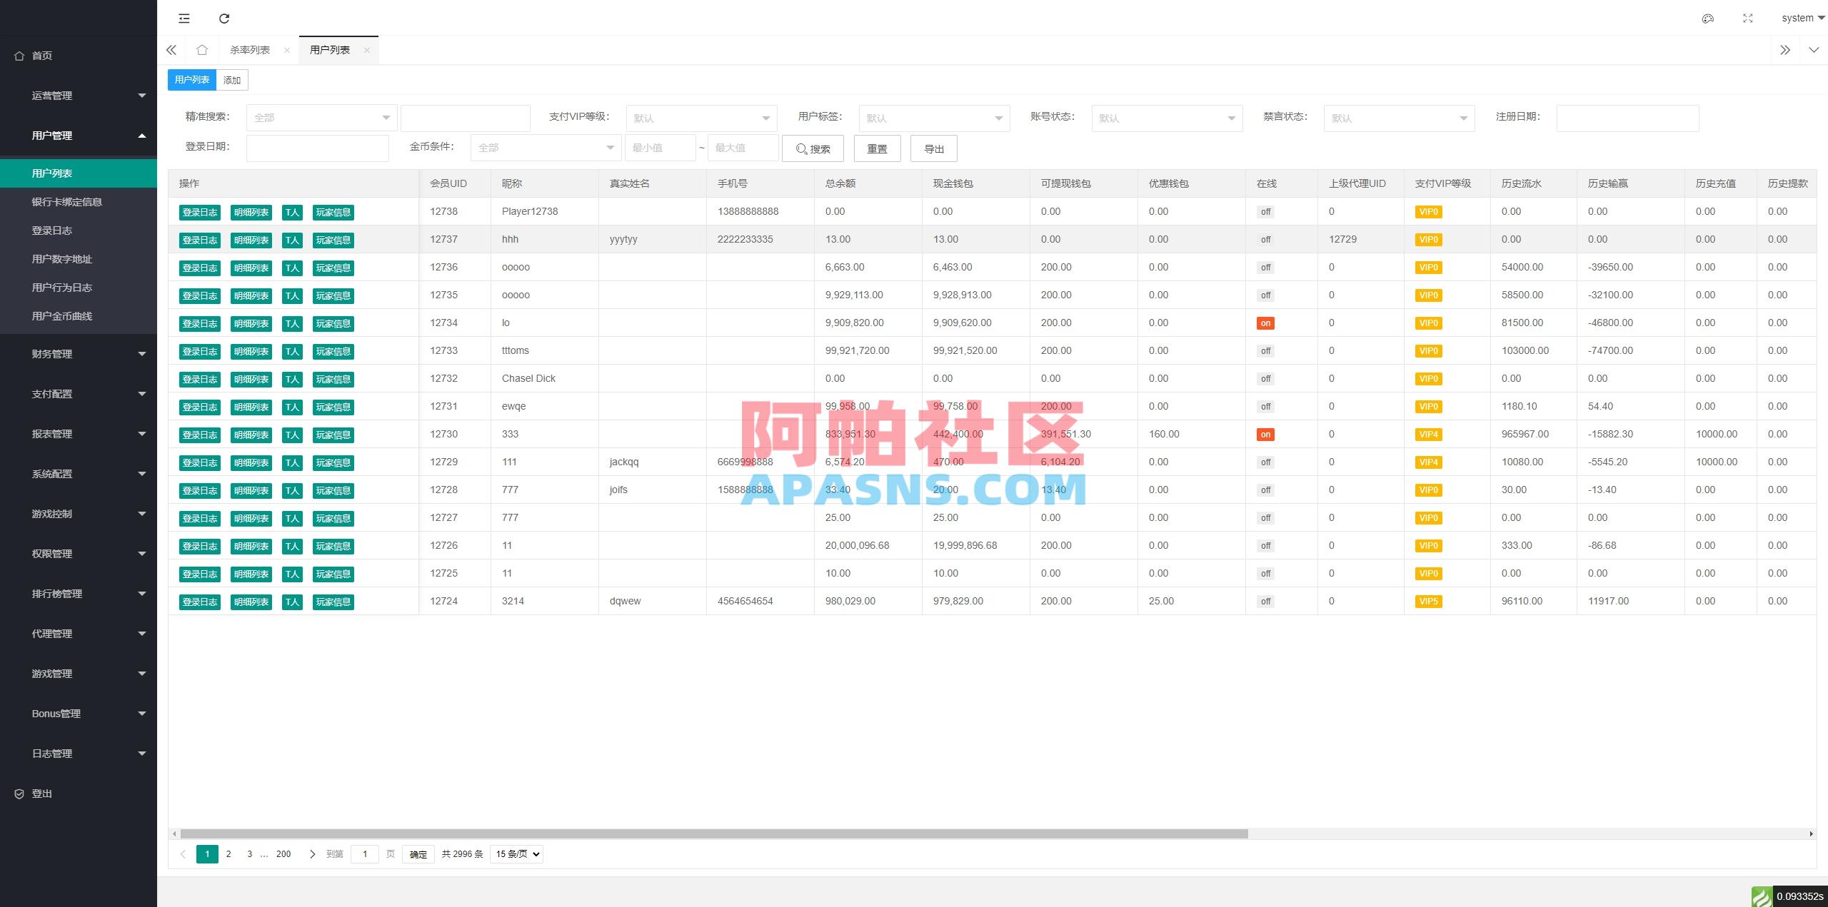Toggle the online switch for UID 12734
This screenshot has width=1828, height=907.
point(1265,323)
